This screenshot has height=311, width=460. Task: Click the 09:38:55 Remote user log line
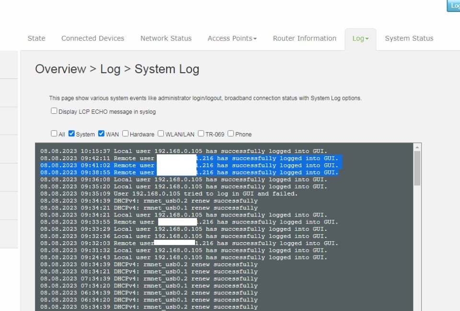(x=189, y=172)
